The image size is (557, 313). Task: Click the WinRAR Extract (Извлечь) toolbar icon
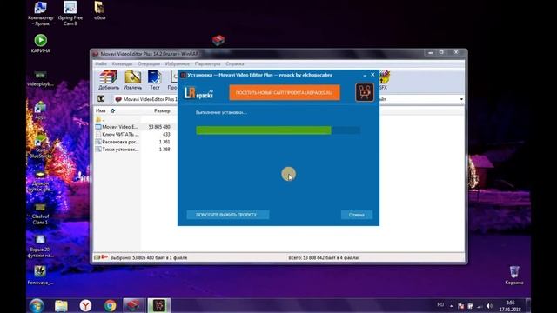click(132, 80)
